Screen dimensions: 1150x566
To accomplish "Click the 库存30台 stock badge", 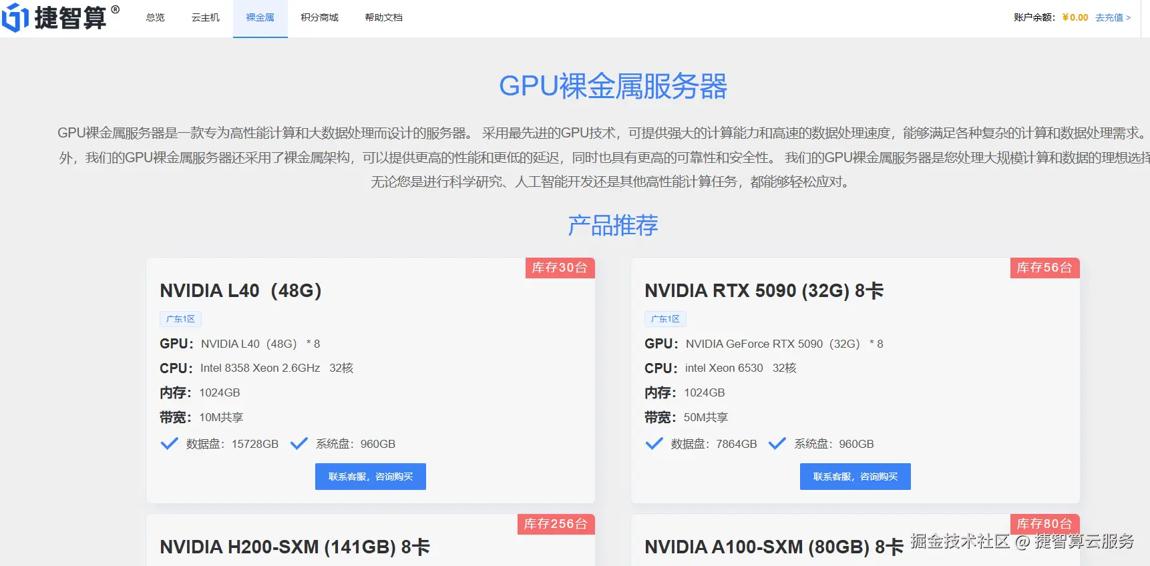I will point(560,268).
